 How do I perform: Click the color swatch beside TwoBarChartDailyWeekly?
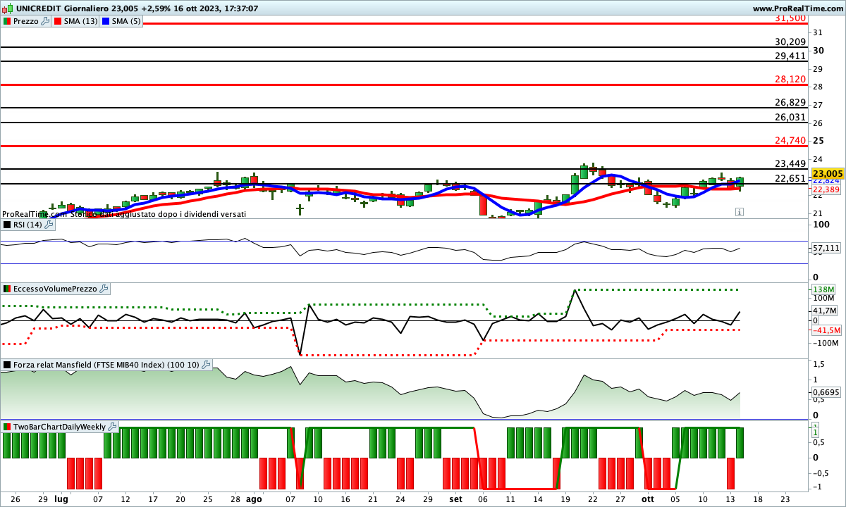tap(7, 427)
